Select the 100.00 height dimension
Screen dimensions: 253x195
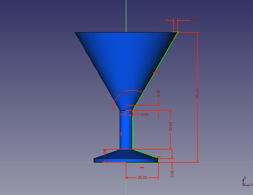coord(197,93)
